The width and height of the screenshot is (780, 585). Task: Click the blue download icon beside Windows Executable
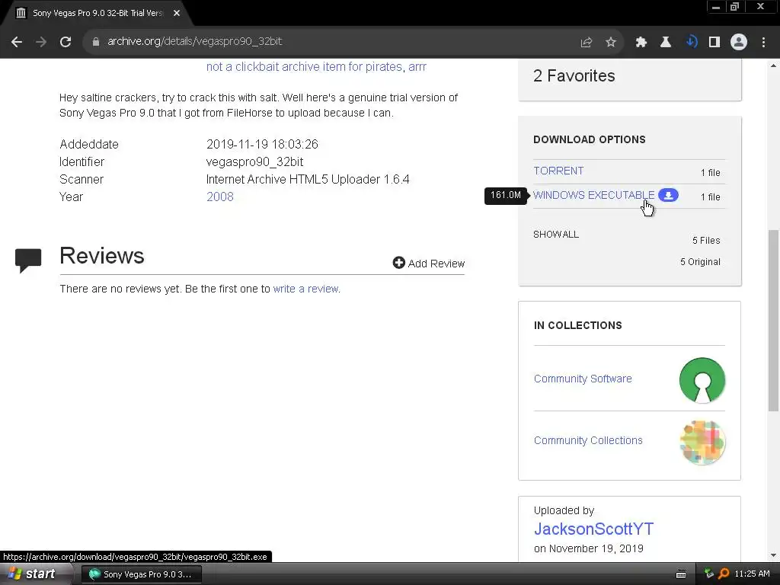668,195
